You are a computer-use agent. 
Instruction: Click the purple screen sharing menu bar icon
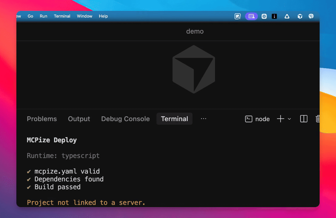pos(251,16)
